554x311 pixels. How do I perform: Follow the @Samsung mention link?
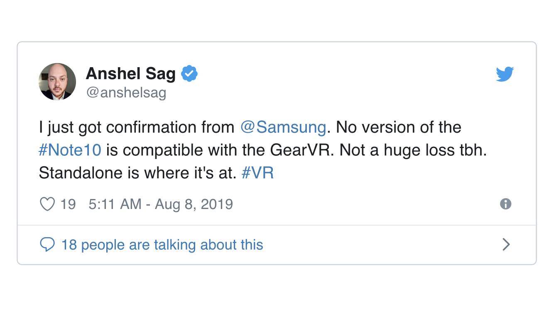pyautogui.click(x=283, y=127)
